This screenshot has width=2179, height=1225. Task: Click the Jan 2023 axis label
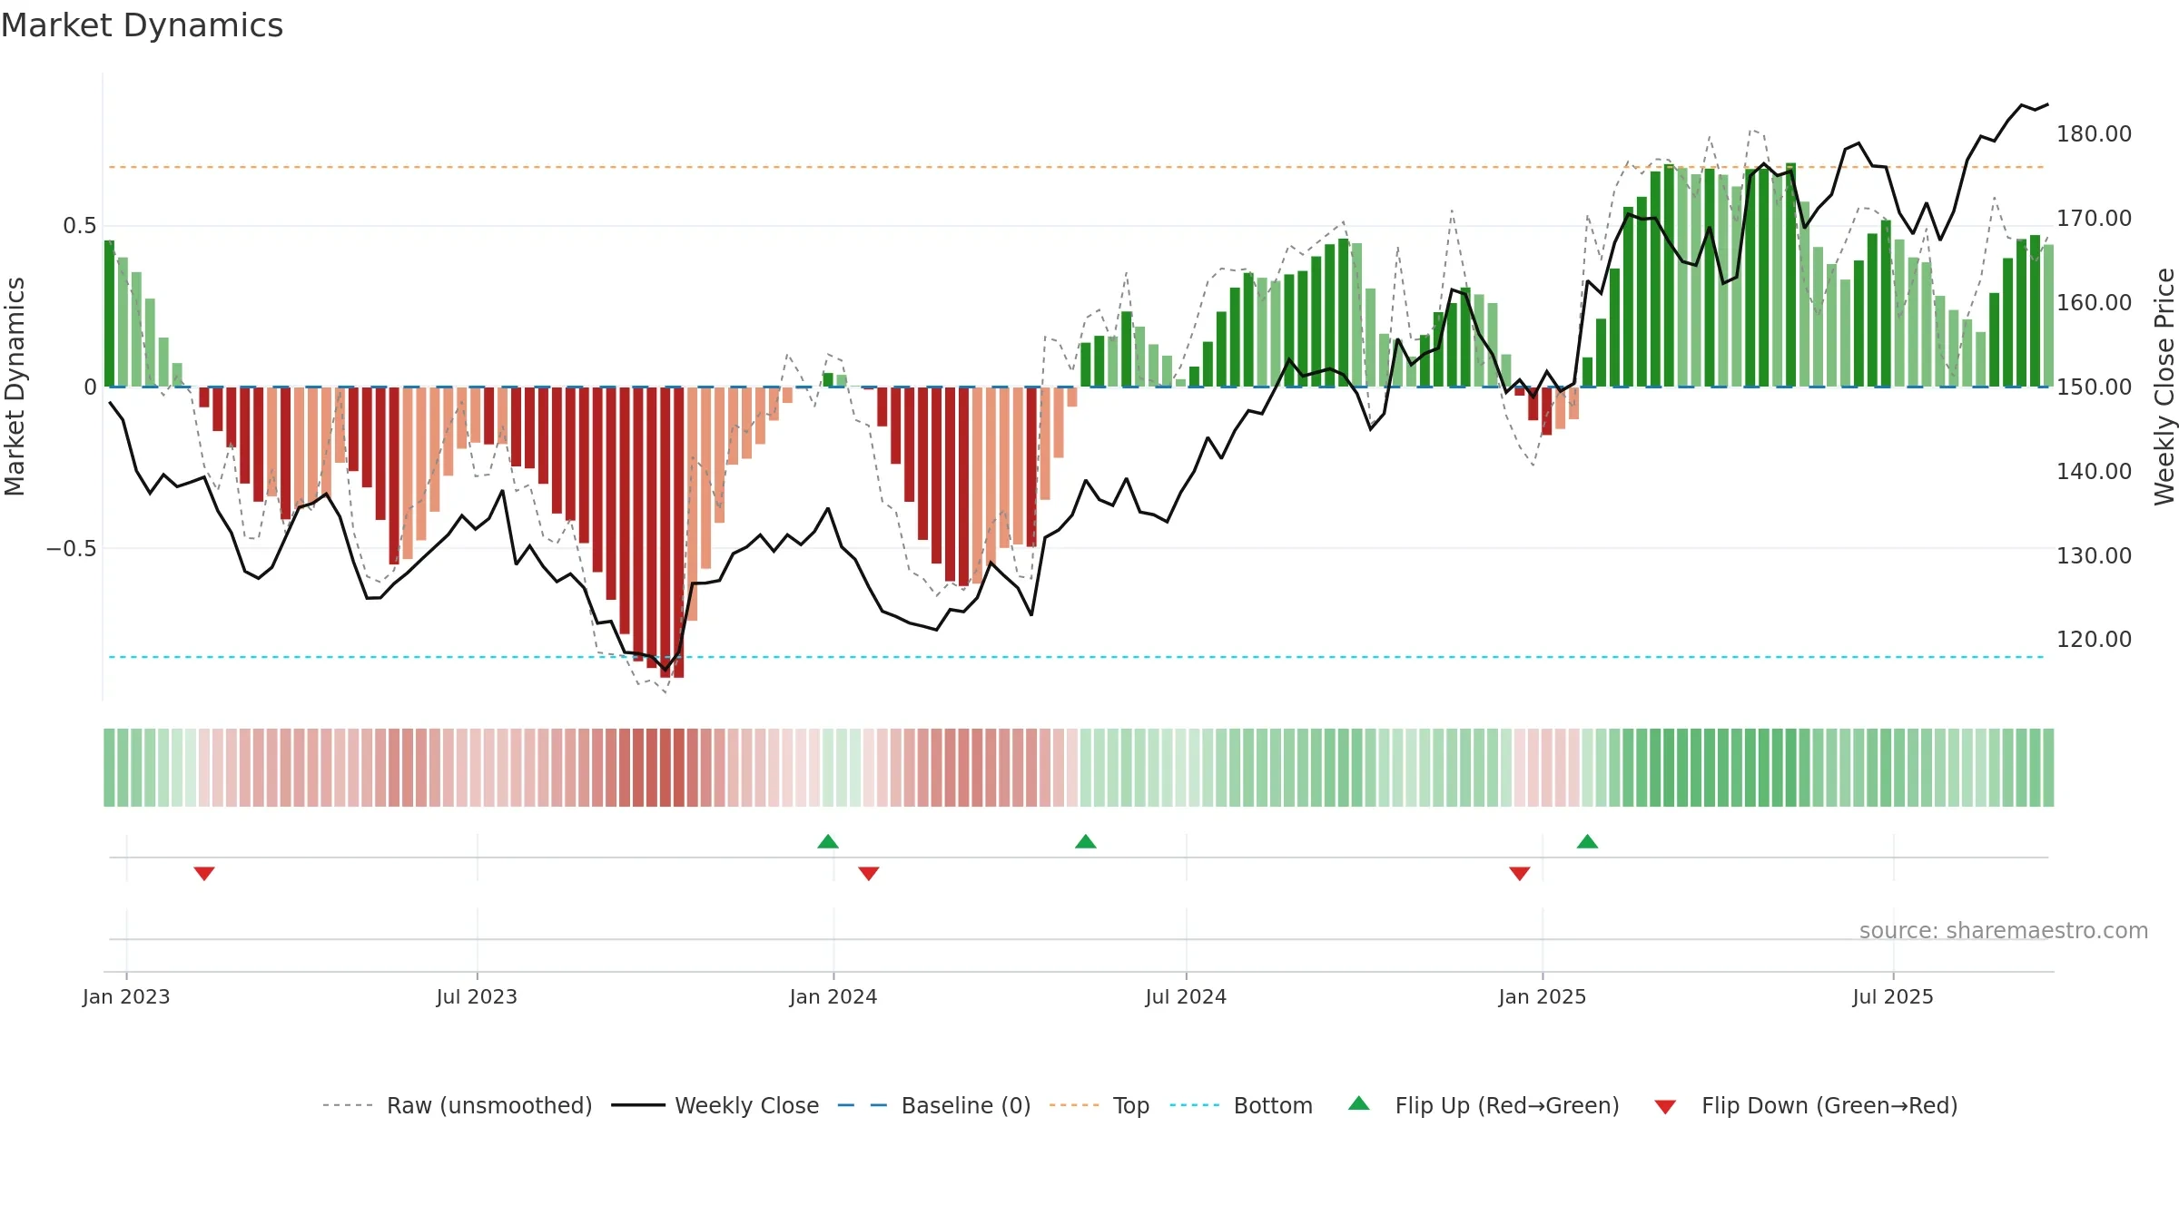(126, 996)
